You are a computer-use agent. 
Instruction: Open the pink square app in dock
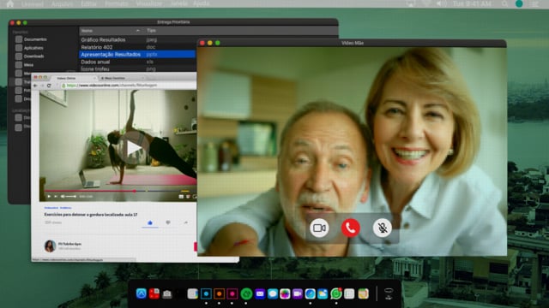point(232,294)
